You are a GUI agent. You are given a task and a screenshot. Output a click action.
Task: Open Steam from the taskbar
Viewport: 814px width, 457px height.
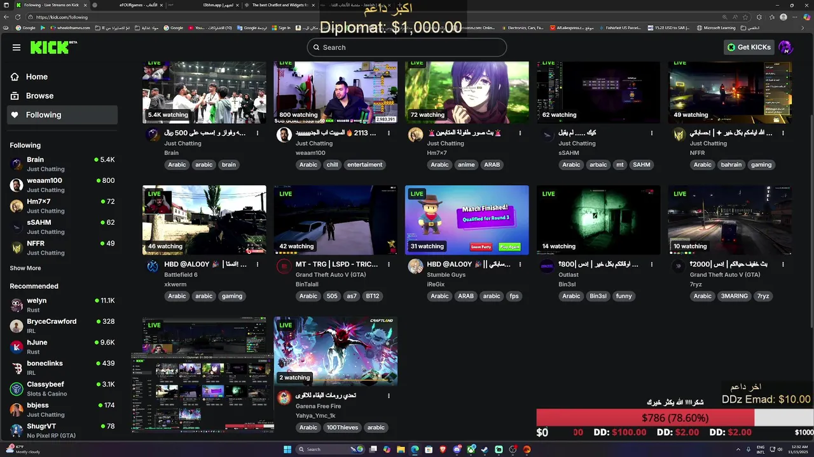pyautogui.click(x=485, y=449)
